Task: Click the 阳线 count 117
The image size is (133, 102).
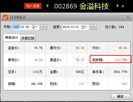Action: tap(81, 84)
